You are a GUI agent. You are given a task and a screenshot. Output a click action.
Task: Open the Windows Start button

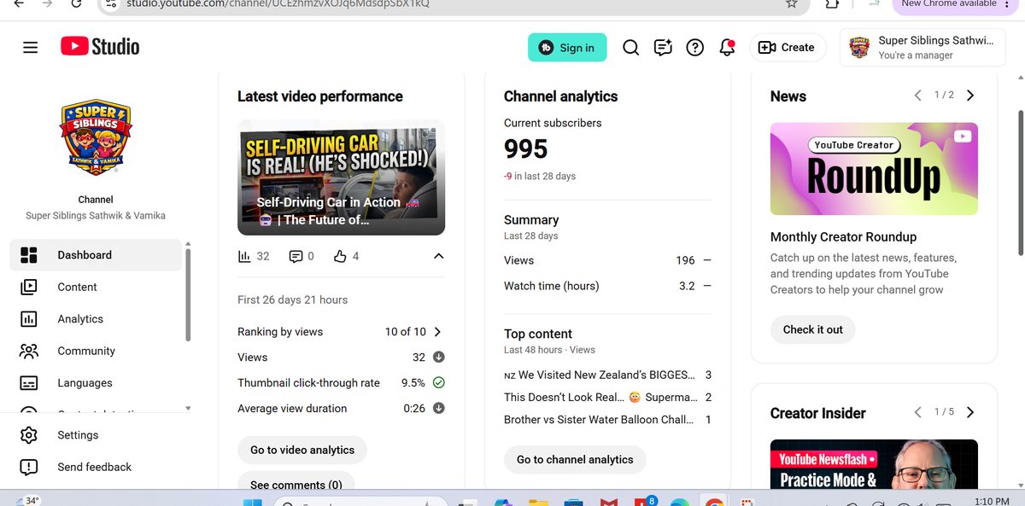[x=253, y=502]
